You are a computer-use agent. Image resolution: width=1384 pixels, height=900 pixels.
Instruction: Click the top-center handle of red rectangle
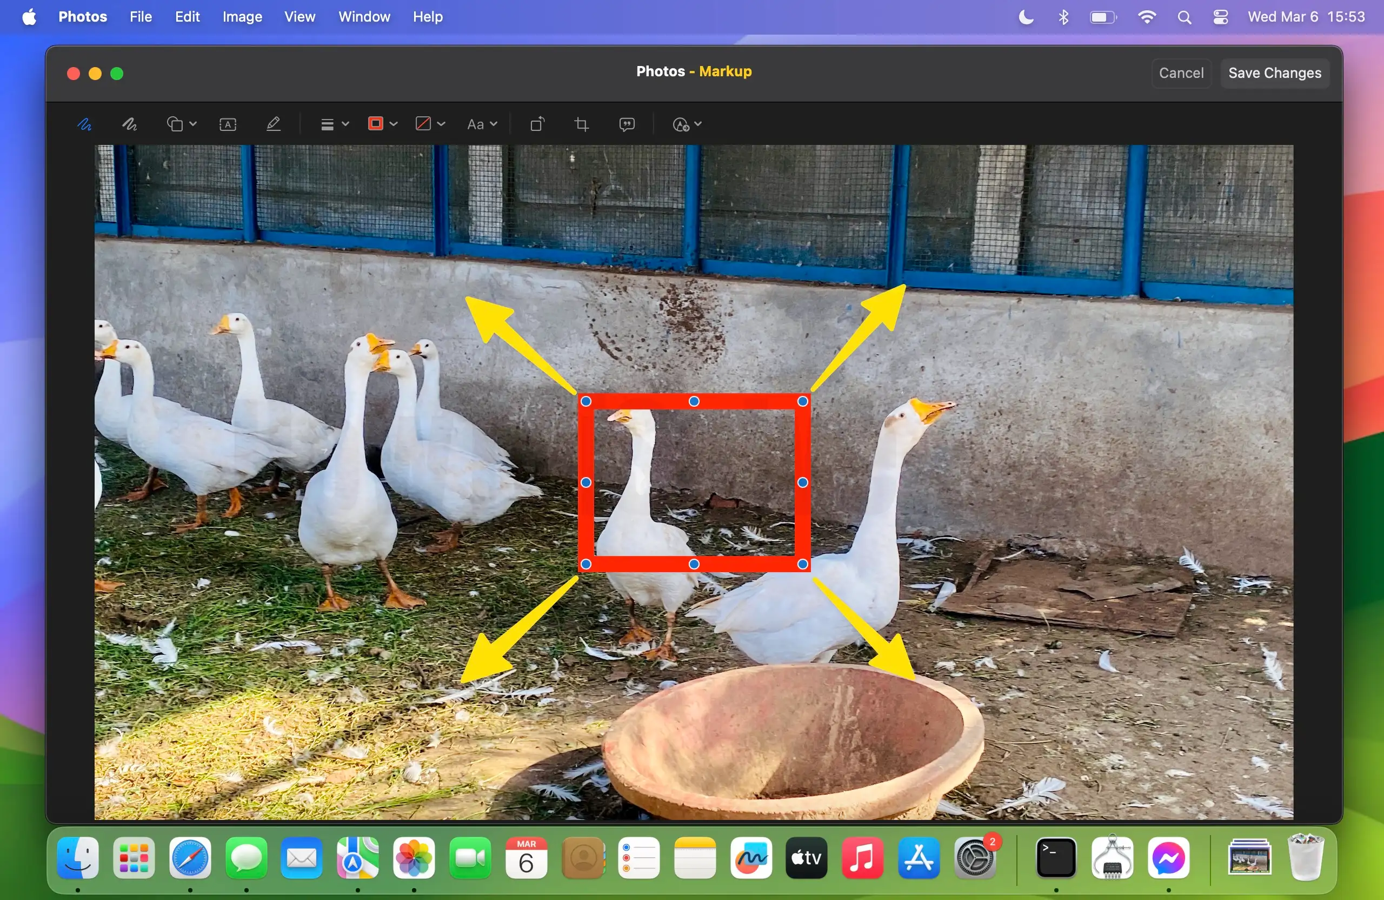[694, 401]
